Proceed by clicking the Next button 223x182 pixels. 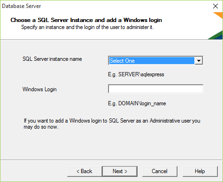coord(120,171)
